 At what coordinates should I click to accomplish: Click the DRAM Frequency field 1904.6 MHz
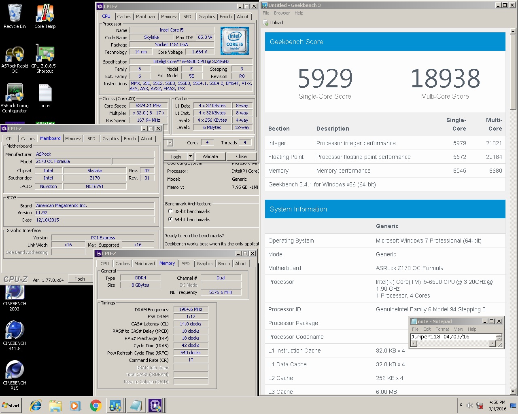(x=191, y=309)
